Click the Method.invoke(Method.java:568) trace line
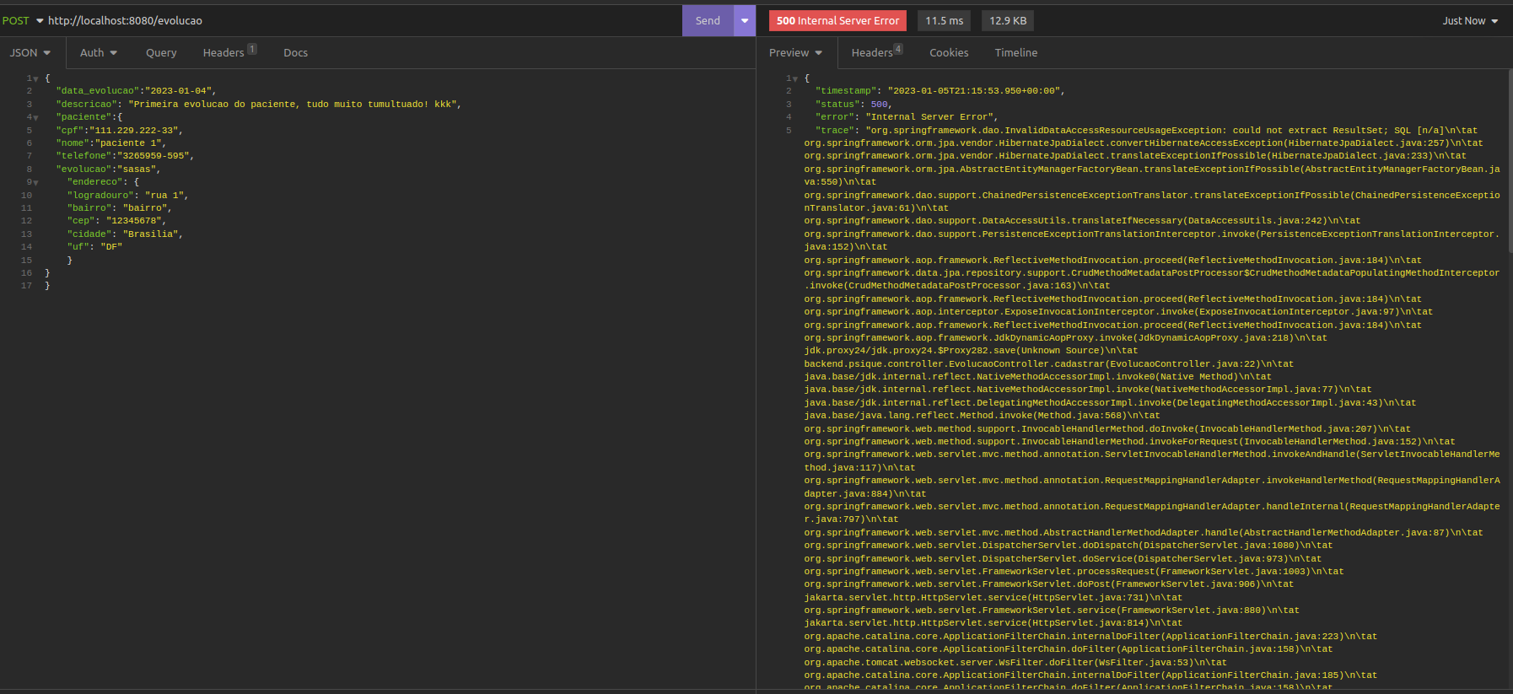 pos(982,416)
